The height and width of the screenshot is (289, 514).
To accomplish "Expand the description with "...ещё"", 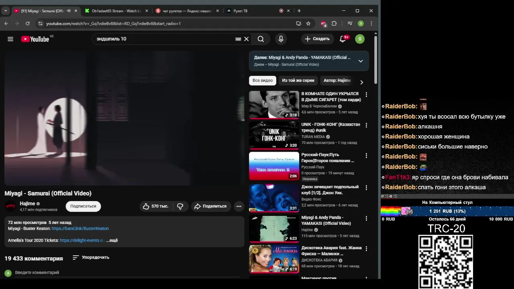I will tap(112, 240).
